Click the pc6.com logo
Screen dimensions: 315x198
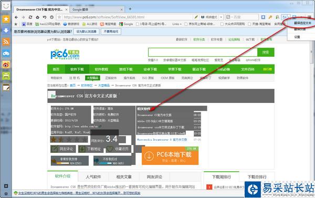tap(65, 54)
